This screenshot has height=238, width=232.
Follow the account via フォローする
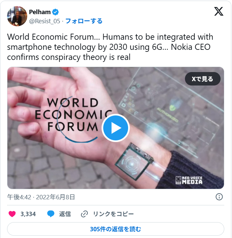coord(84,21)
